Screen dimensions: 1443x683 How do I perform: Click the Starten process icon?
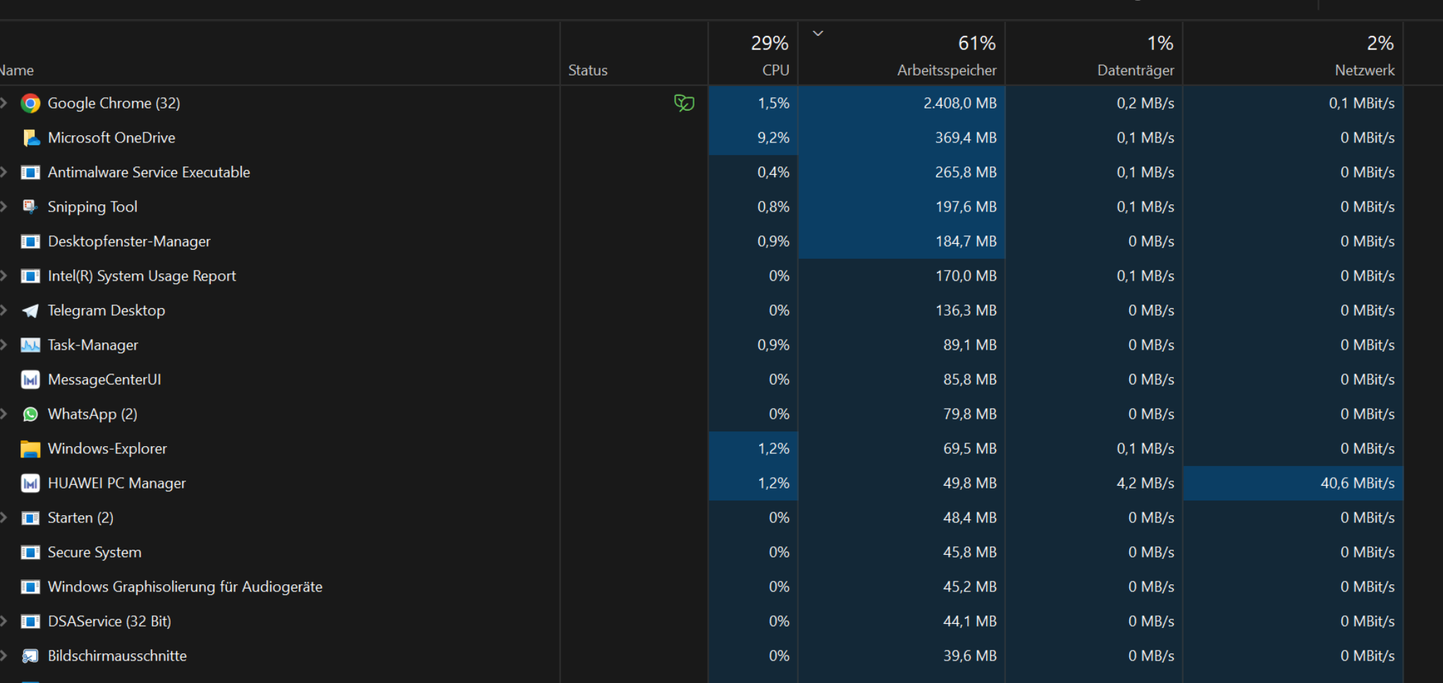click(x=30, y=518)
